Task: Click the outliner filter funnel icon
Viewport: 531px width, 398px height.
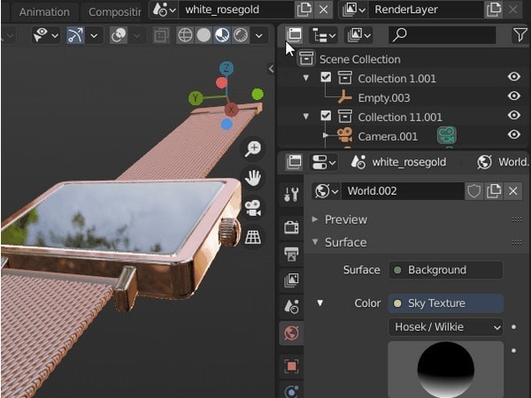Action: click(519, 34)
